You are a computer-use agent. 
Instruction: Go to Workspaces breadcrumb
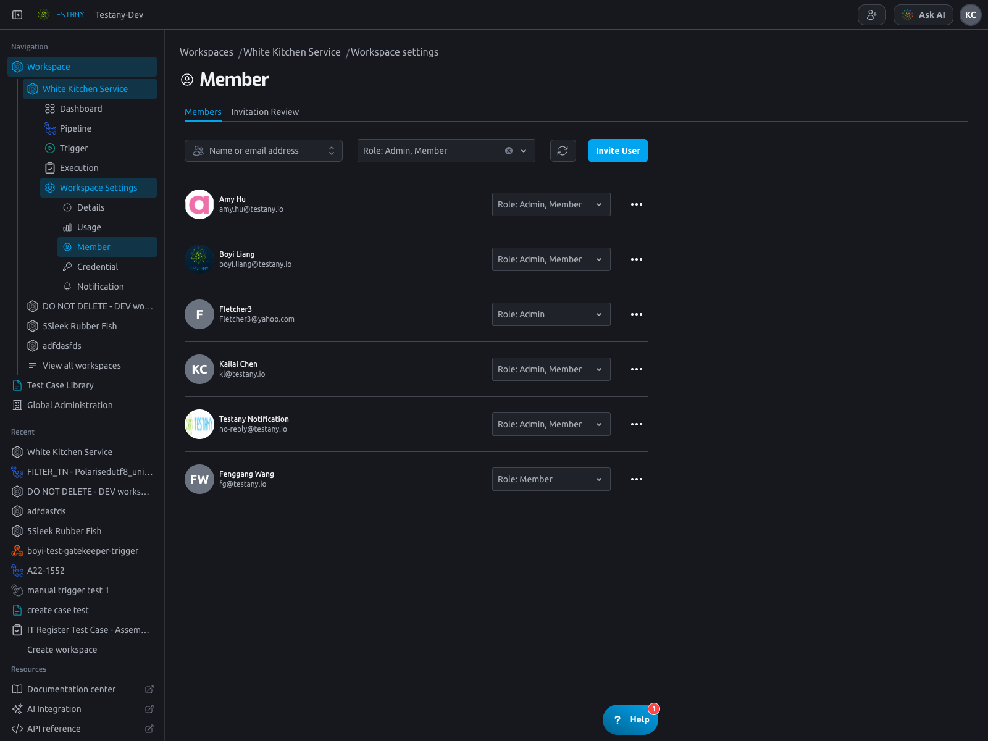tap(206, 52)
